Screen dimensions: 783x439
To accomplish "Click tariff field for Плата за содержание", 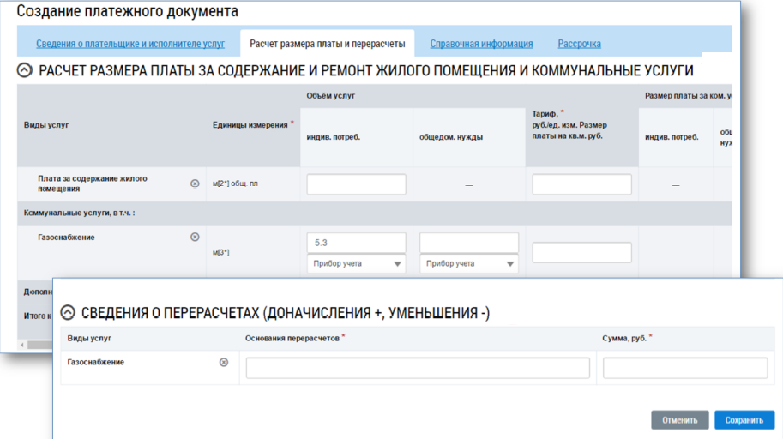I will point(581,184).
